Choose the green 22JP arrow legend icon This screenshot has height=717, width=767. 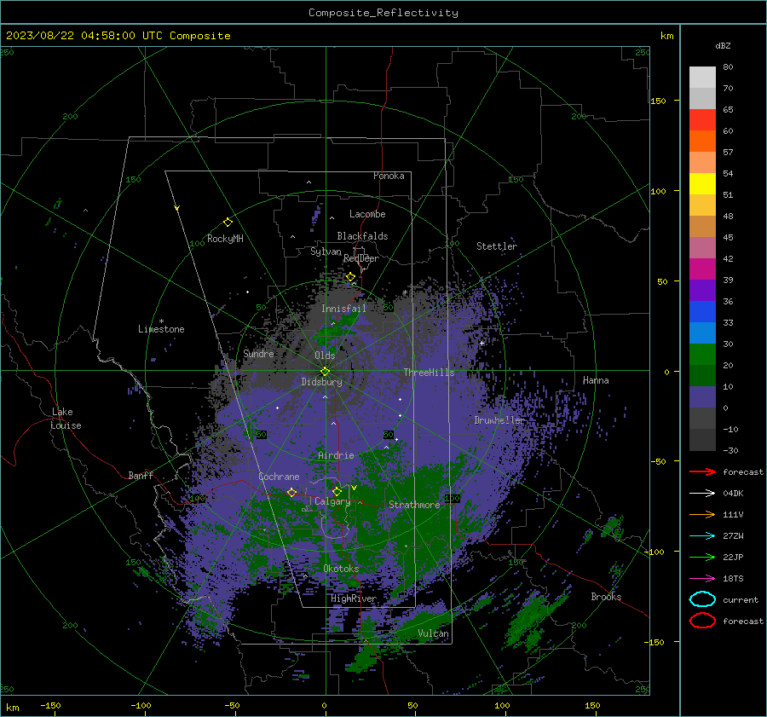pos(702,557)
